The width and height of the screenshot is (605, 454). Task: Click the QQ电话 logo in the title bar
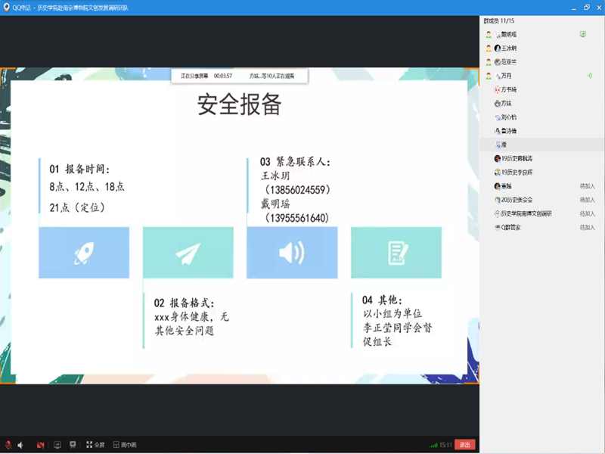coord(7,7)
